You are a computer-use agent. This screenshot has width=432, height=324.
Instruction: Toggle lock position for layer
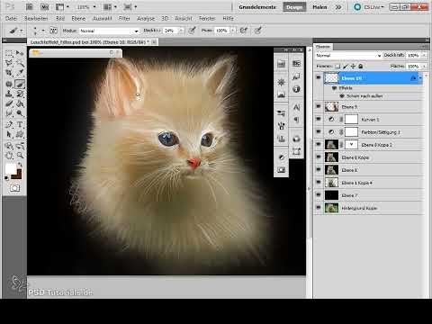(353, 66)
